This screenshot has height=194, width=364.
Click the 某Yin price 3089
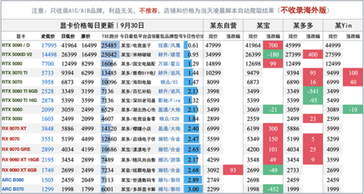[x=333, y=110]
